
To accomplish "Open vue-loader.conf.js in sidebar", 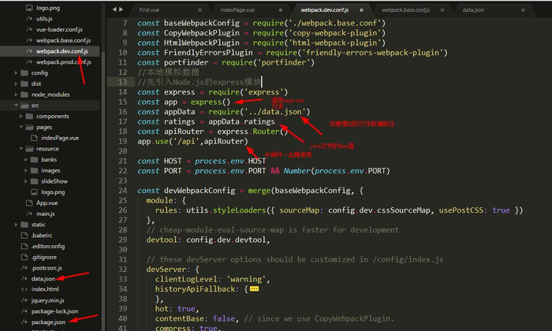I will coord(59,29).
